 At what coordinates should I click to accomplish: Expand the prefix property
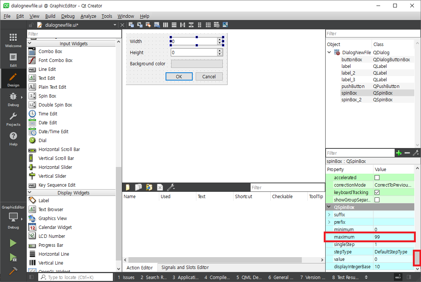point(329,222)
